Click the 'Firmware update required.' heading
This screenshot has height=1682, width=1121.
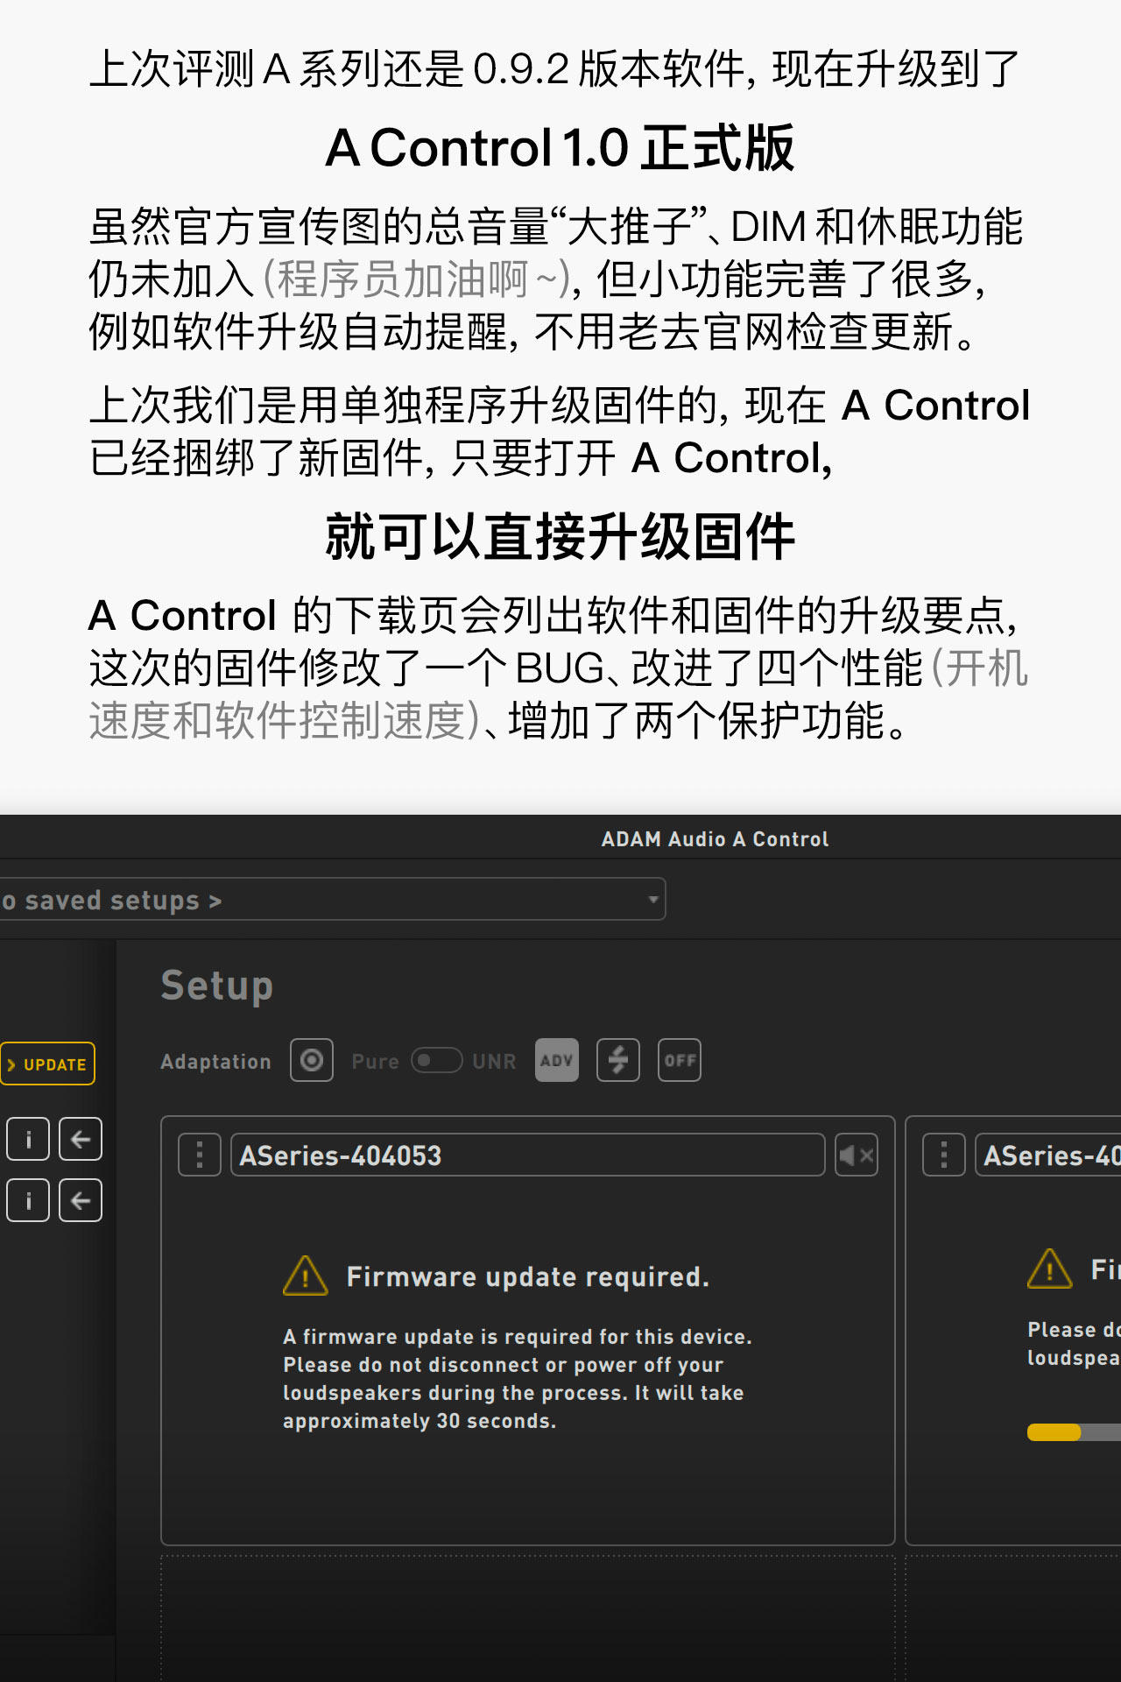pyautogui.click(x=528, y=1276)
